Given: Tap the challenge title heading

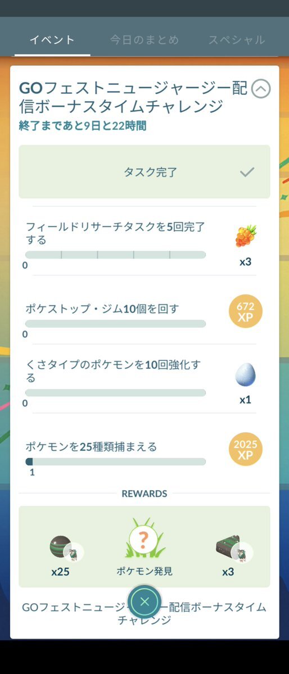Looking at the screenshot, I should point(134,97).
